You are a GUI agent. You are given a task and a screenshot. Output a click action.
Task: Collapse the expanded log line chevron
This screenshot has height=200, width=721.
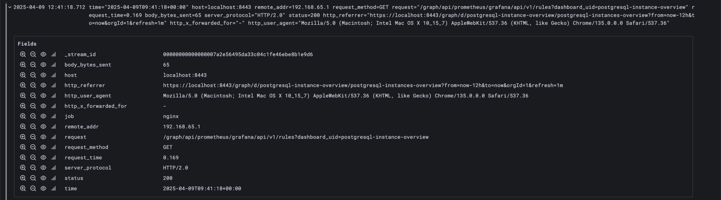[10, 7]
